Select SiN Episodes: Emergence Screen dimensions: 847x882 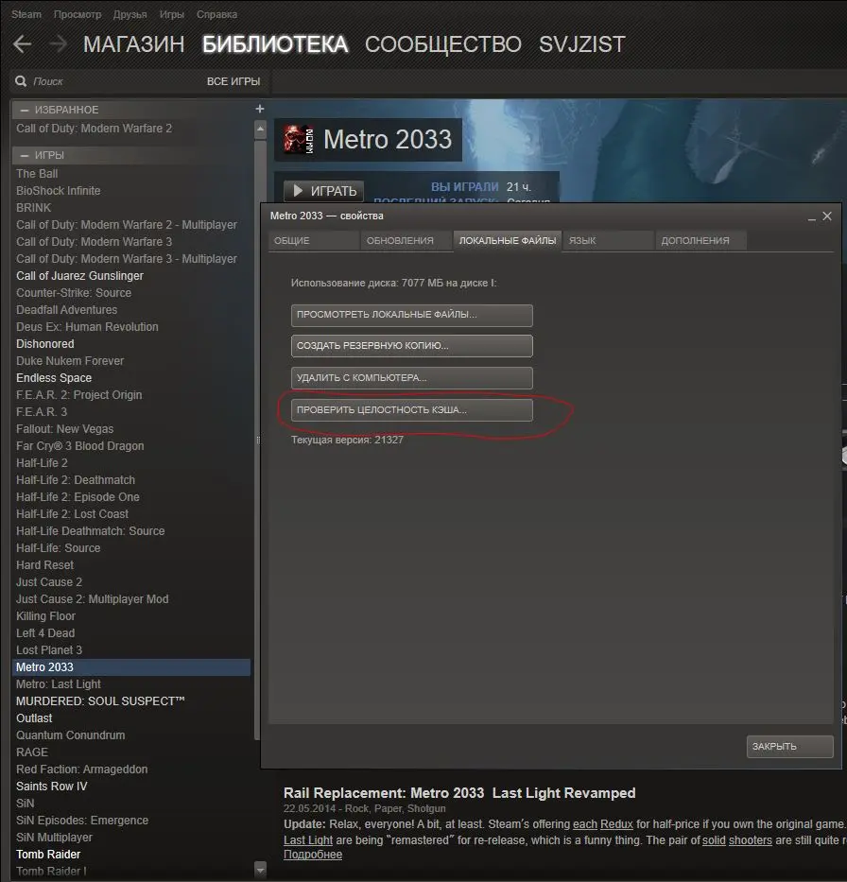click(x=82, y=821)
